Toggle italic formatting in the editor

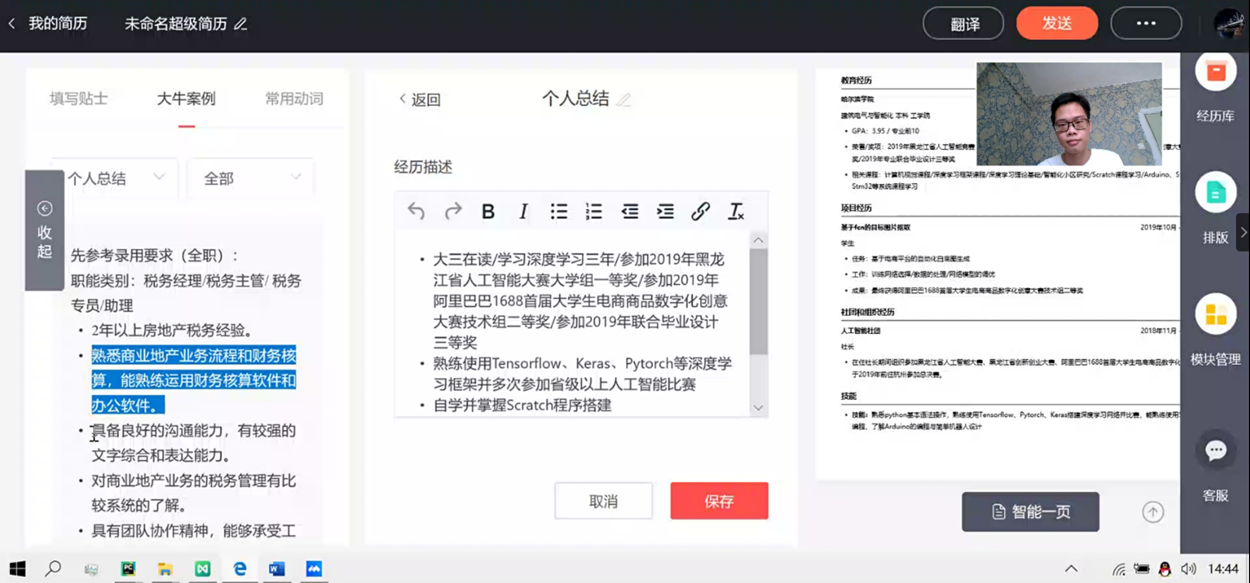[523, 211]
